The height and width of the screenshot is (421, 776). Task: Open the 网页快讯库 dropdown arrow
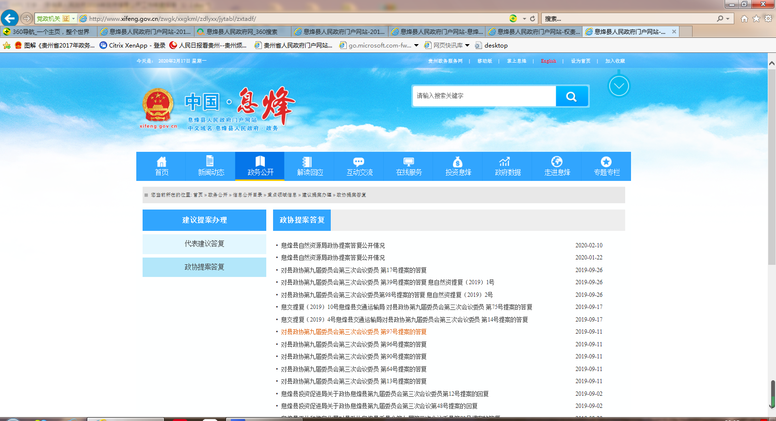pyautogui.click(x=467, y=45)
